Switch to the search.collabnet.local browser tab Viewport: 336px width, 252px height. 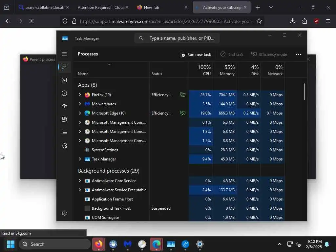pos(44,7)
